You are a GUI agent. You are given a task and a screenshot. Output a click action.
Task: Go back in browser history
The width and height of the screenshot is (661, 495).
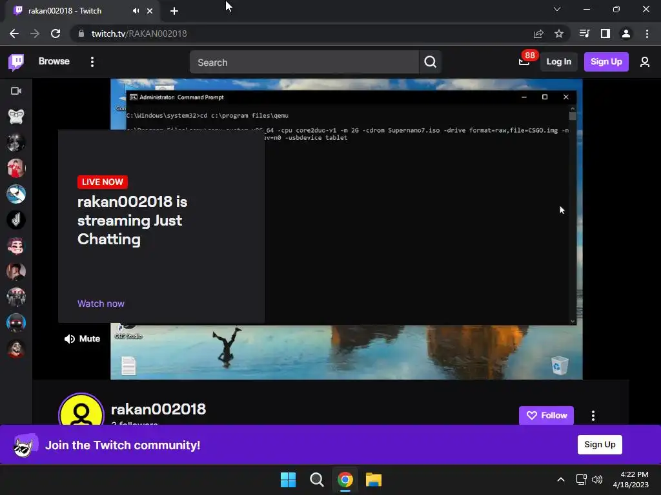tap(14, 34)
